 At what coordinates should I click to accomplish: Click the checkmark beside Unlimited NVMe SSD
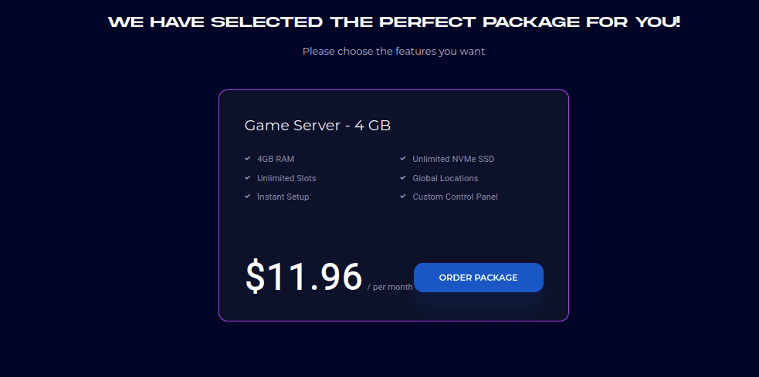[x=403, y=159]
